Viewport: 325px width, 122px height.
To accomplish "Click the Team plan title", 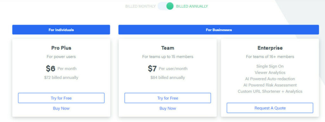I will [x=168, y=48].
